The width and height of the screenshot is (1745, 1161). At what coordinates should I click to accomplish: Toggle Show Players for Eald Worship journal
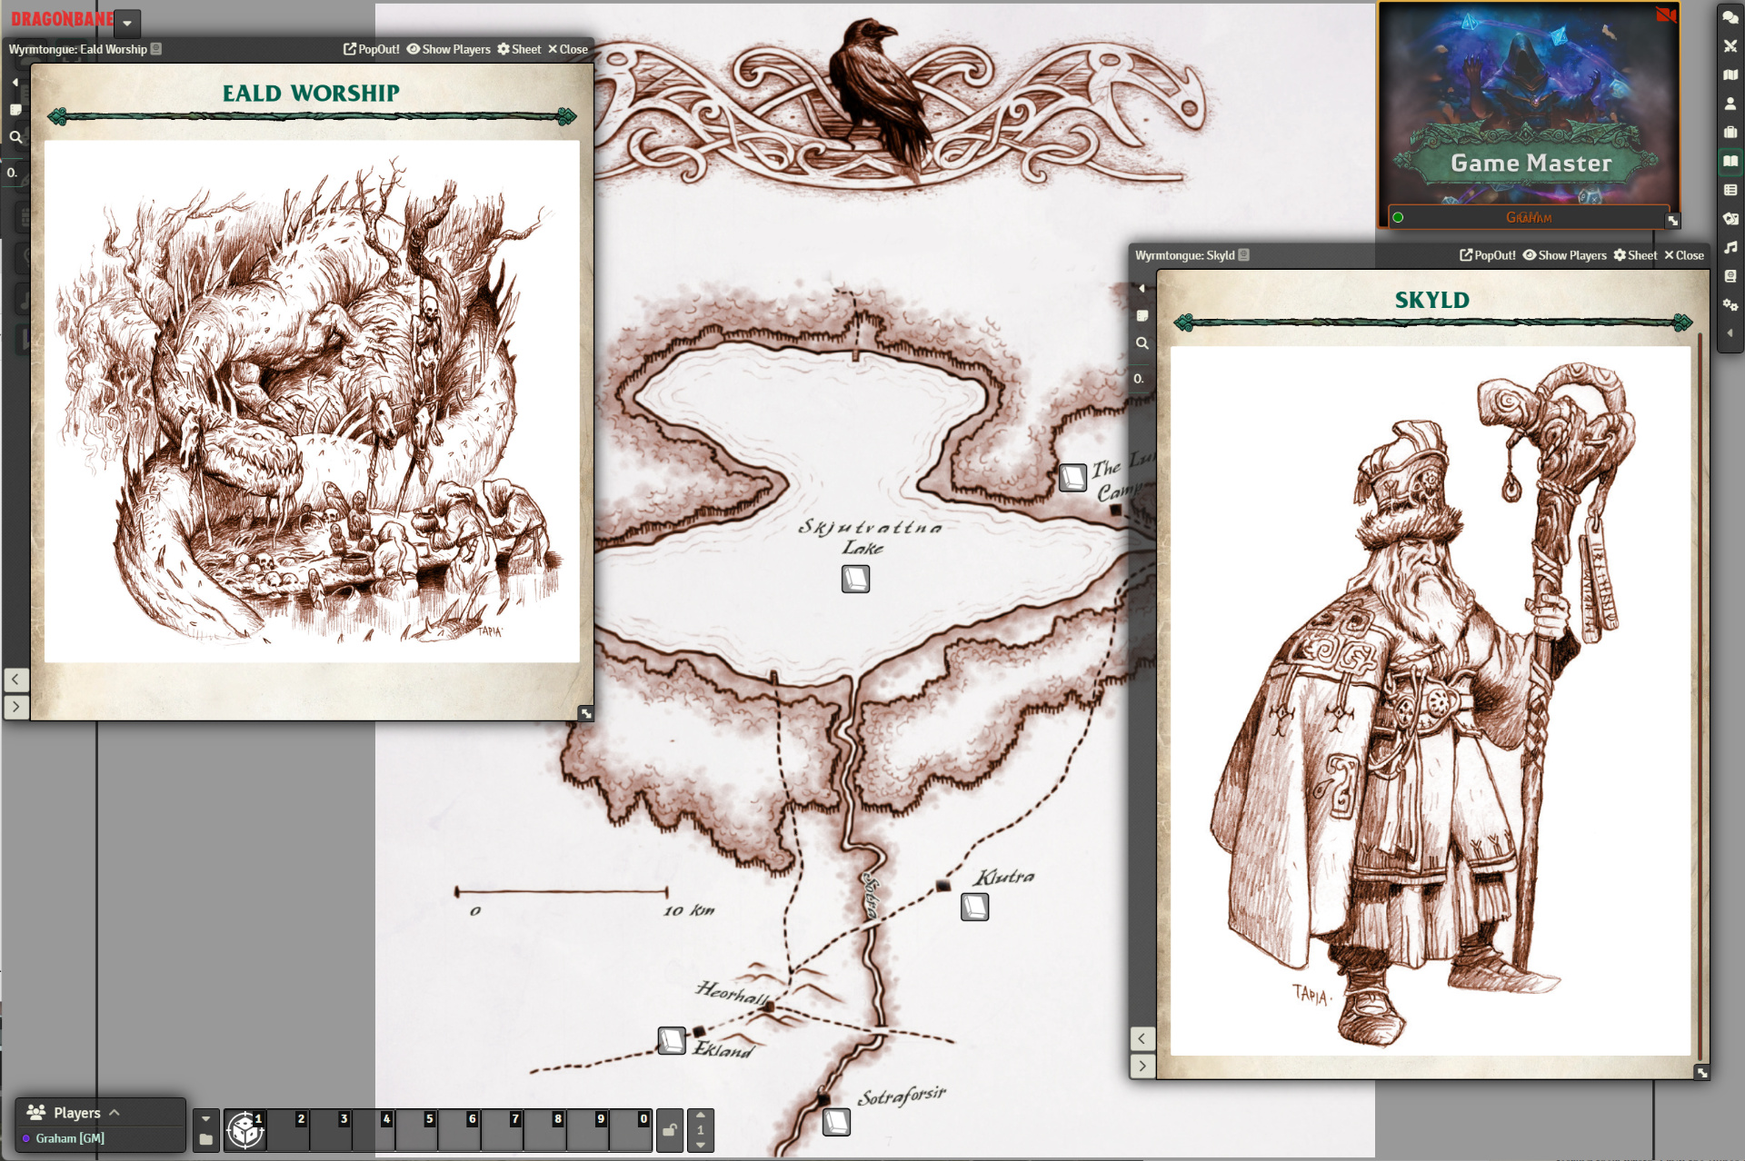(448, 49)
